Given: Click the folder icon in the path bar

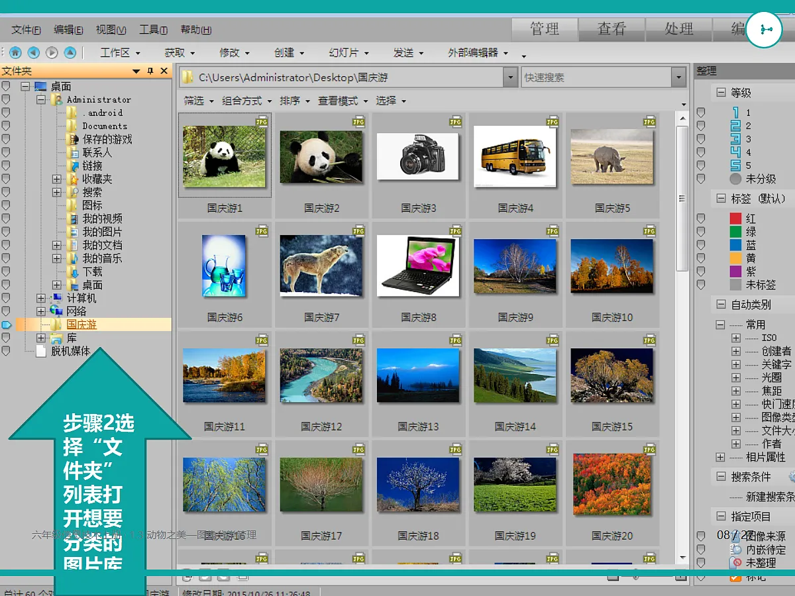Looking at the screenshot, I should (x=188, y=77).
